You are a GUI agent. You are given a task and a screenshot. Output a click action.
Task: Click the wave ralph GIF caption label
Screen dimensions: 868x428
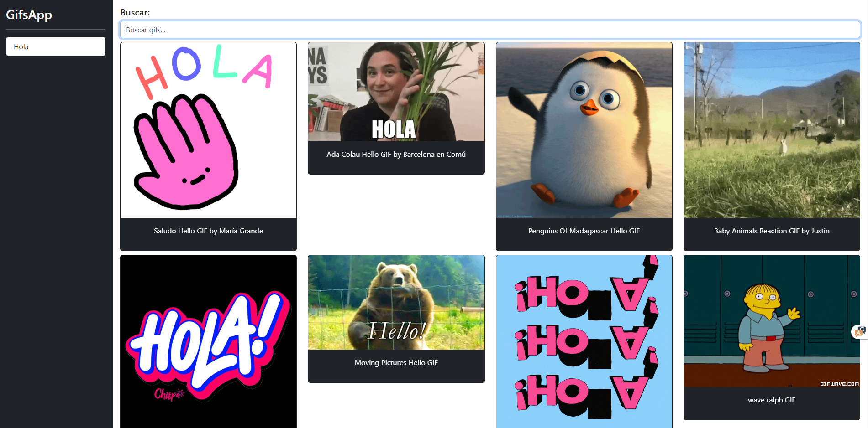(x=771, y=400)
